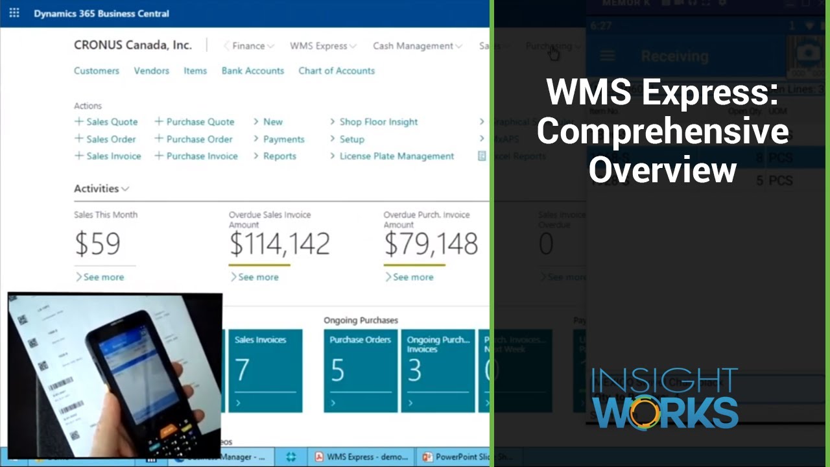Image resolution: width=830 pixels, height=467 pixels.
Task: Expand License Plate Management group
Action: point(392,156)
